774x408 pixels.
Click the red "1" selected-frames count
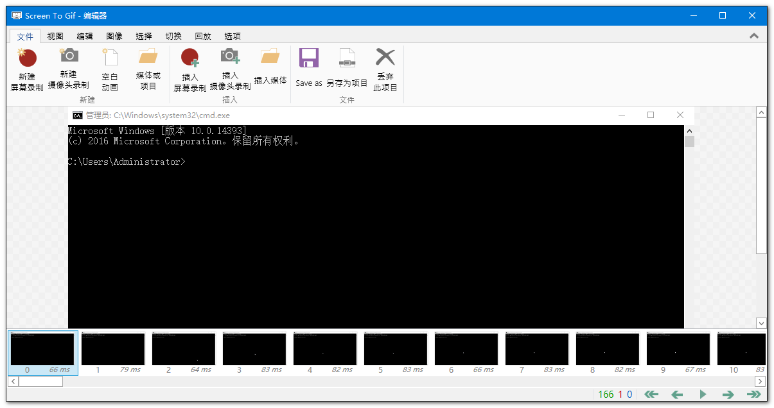(620, 395)
